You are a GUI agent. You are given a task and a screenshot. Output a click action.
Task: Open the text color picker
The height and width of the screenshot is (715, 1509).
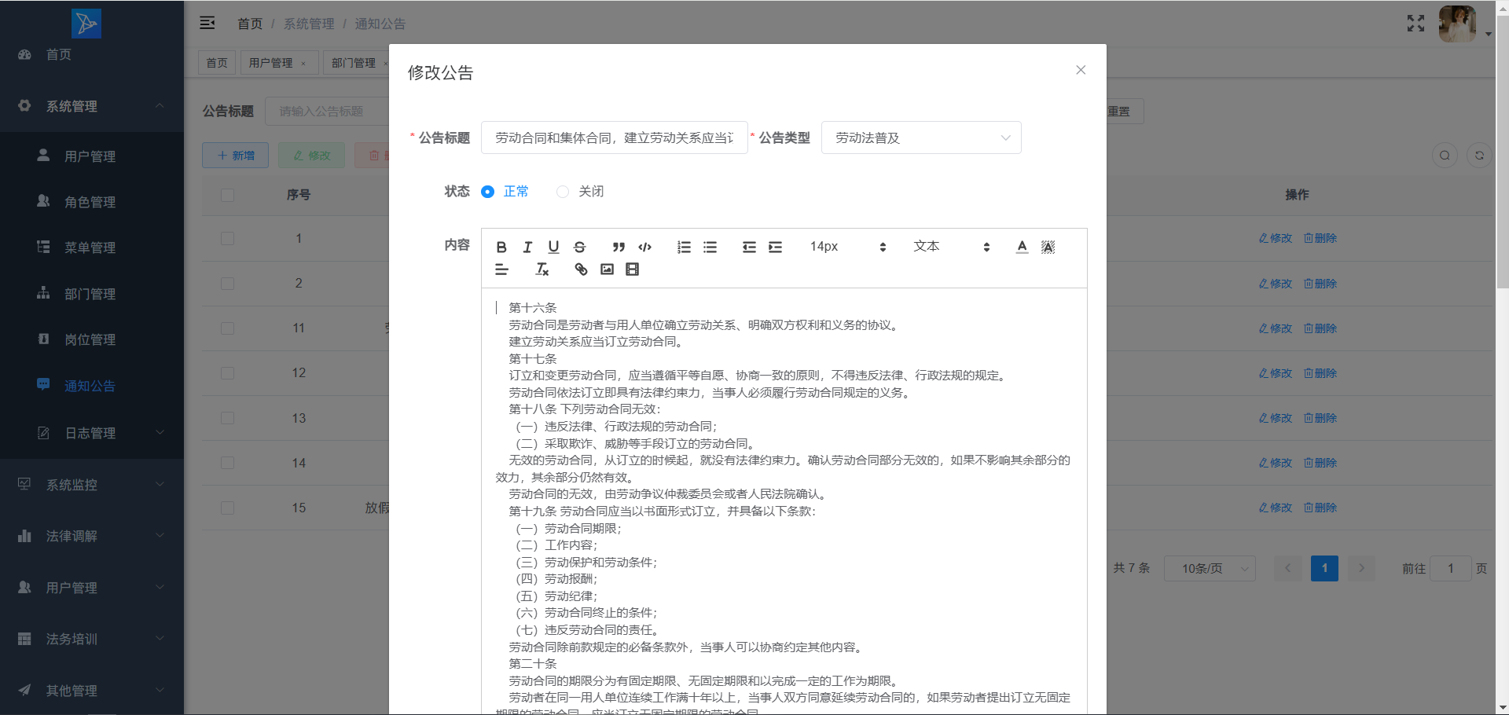1022,247
